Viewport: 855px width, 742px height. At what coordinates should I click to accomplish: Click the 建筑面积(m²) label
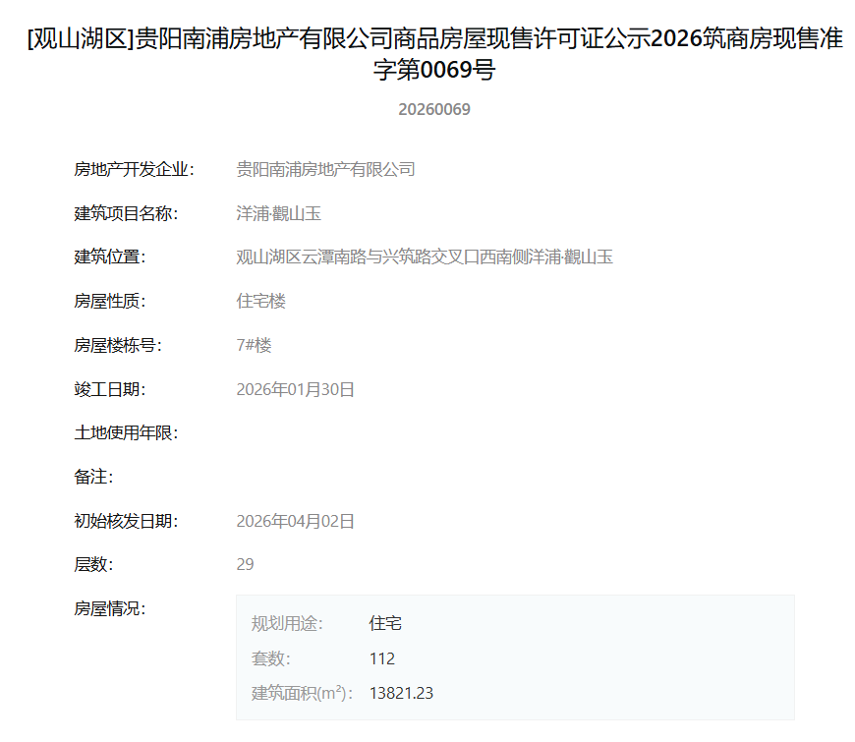tap(302, 693)
